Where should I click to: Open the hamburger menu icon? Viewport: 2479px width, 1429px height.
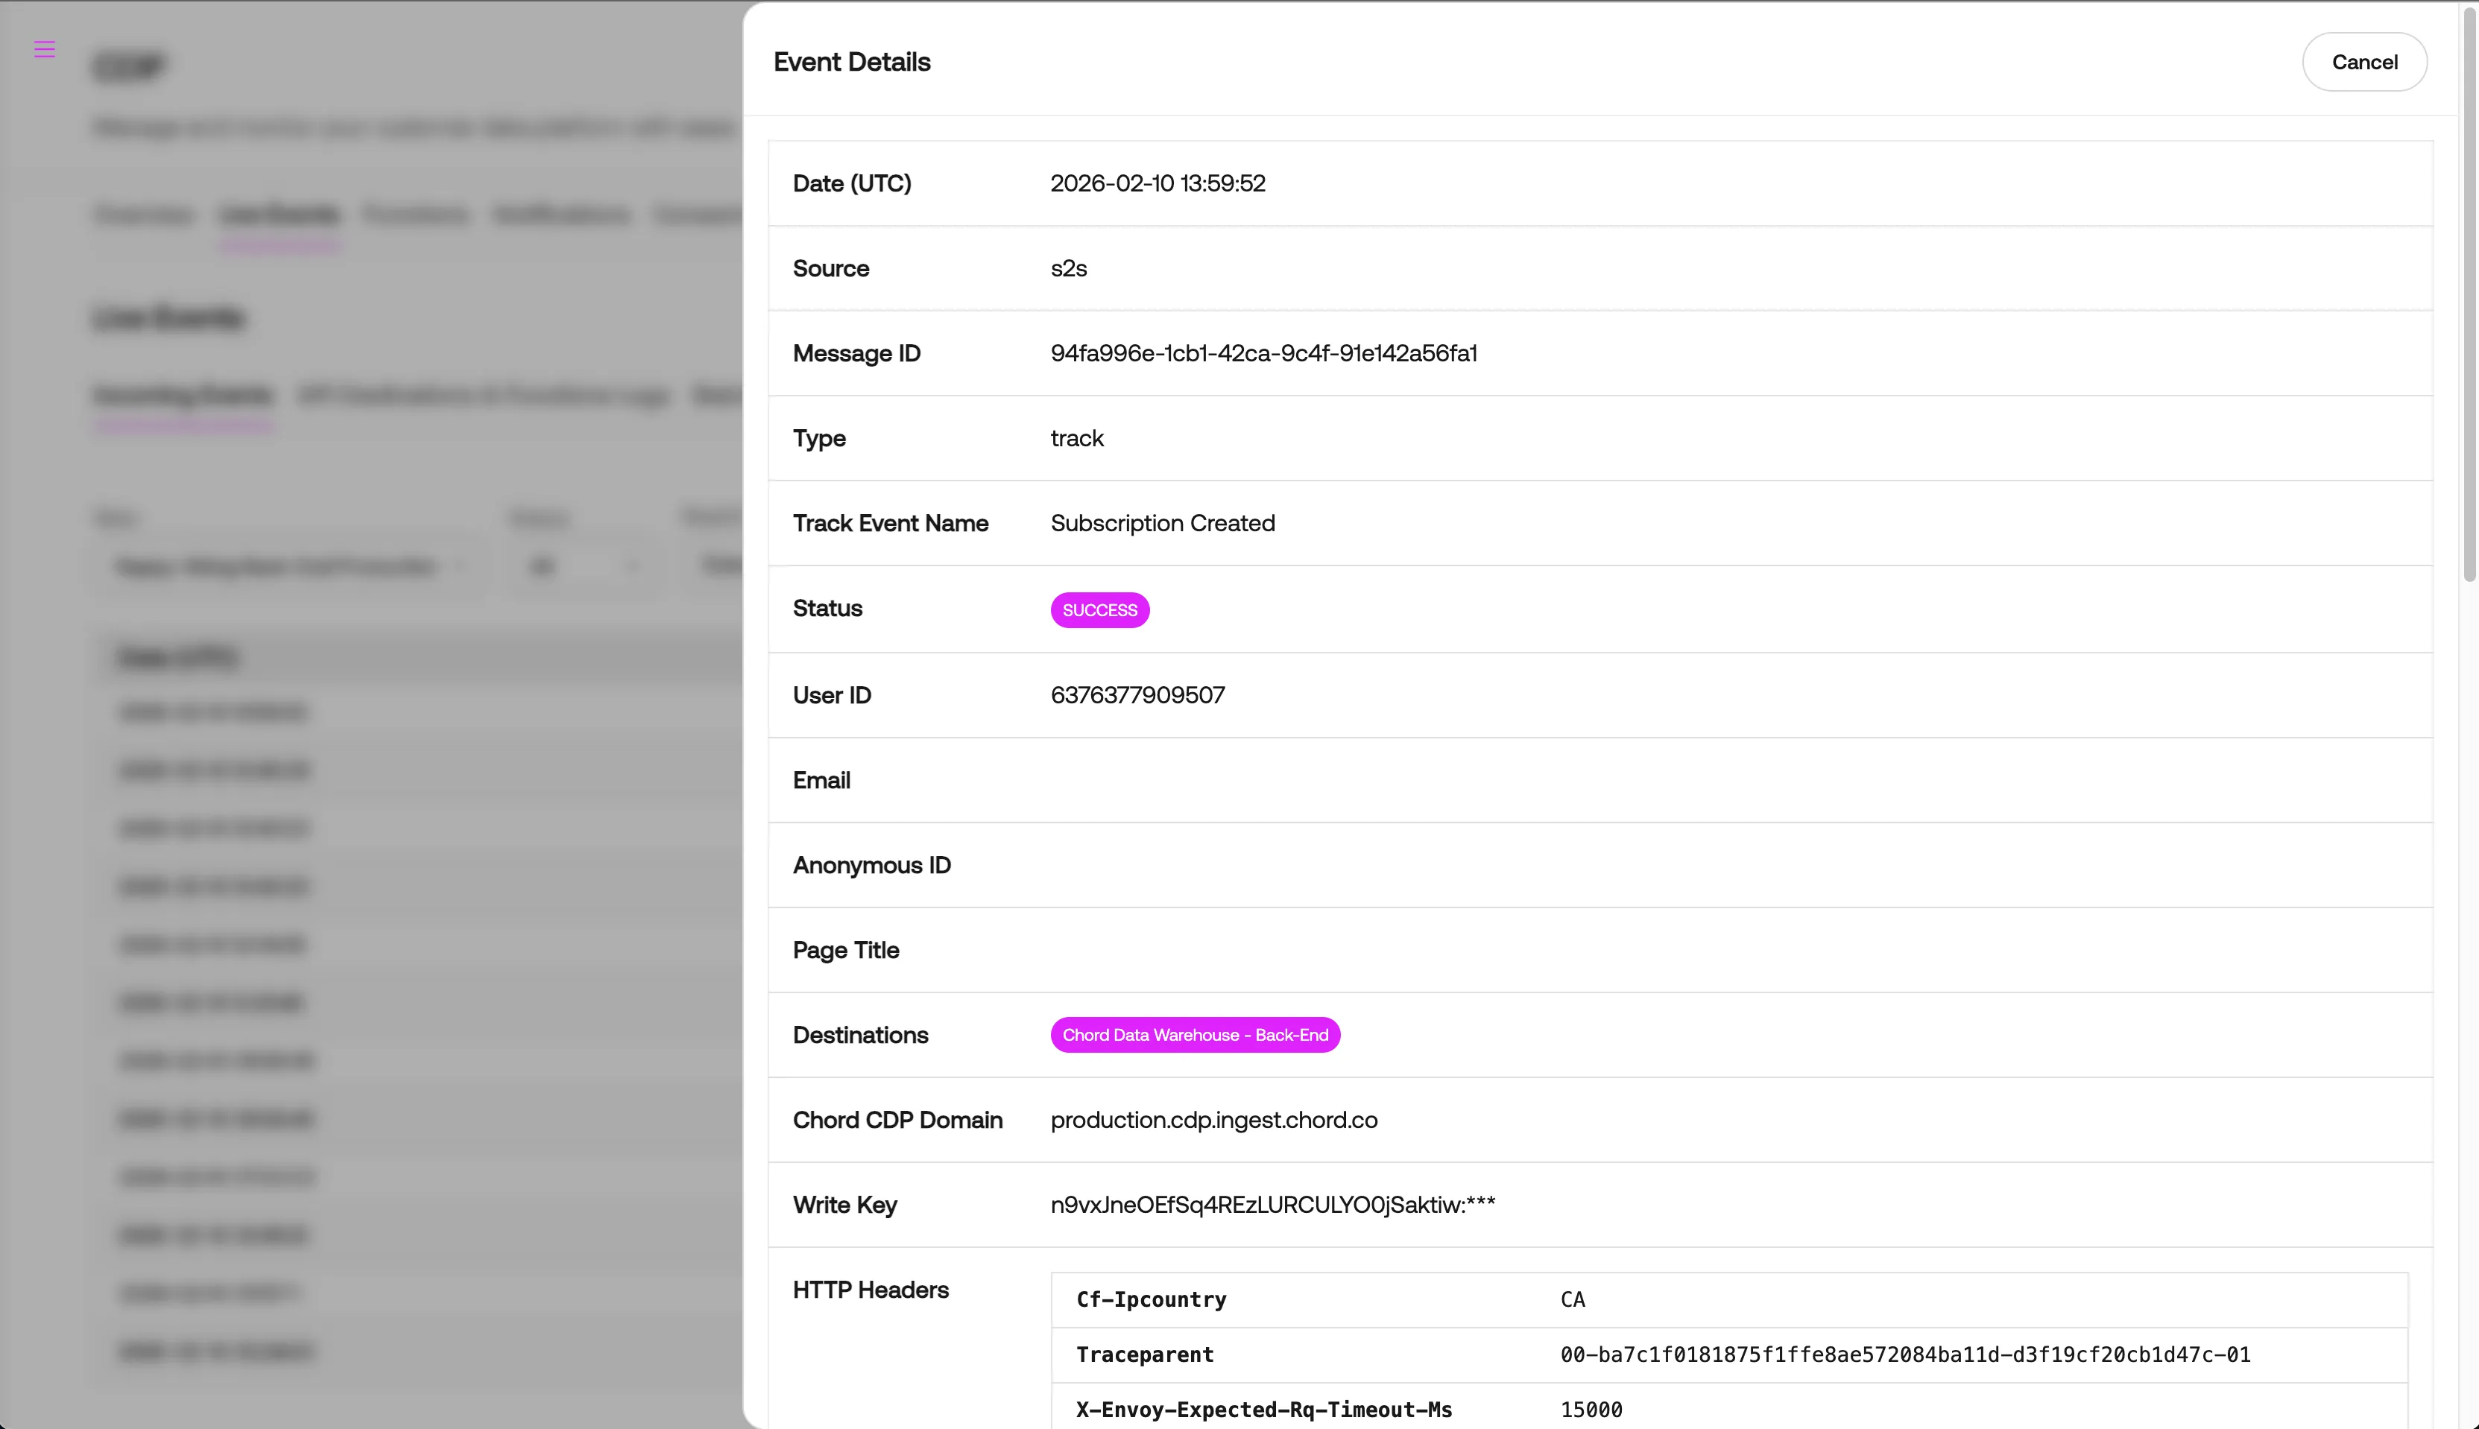(44, 49)
